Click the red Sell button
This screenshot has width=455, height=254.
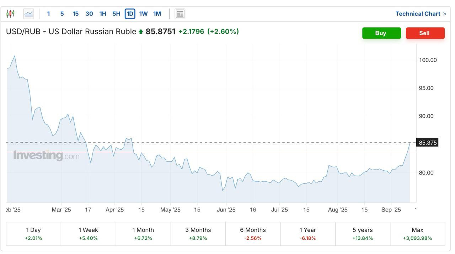pos(425,33)
